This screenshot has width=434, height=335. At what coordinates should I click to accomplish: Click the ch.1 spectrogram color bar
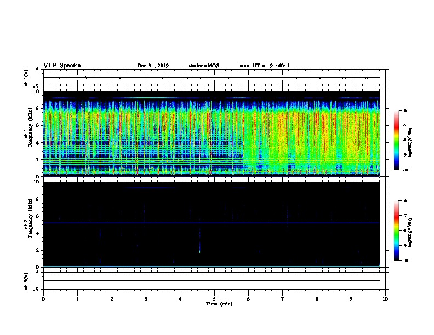[397, 140]
